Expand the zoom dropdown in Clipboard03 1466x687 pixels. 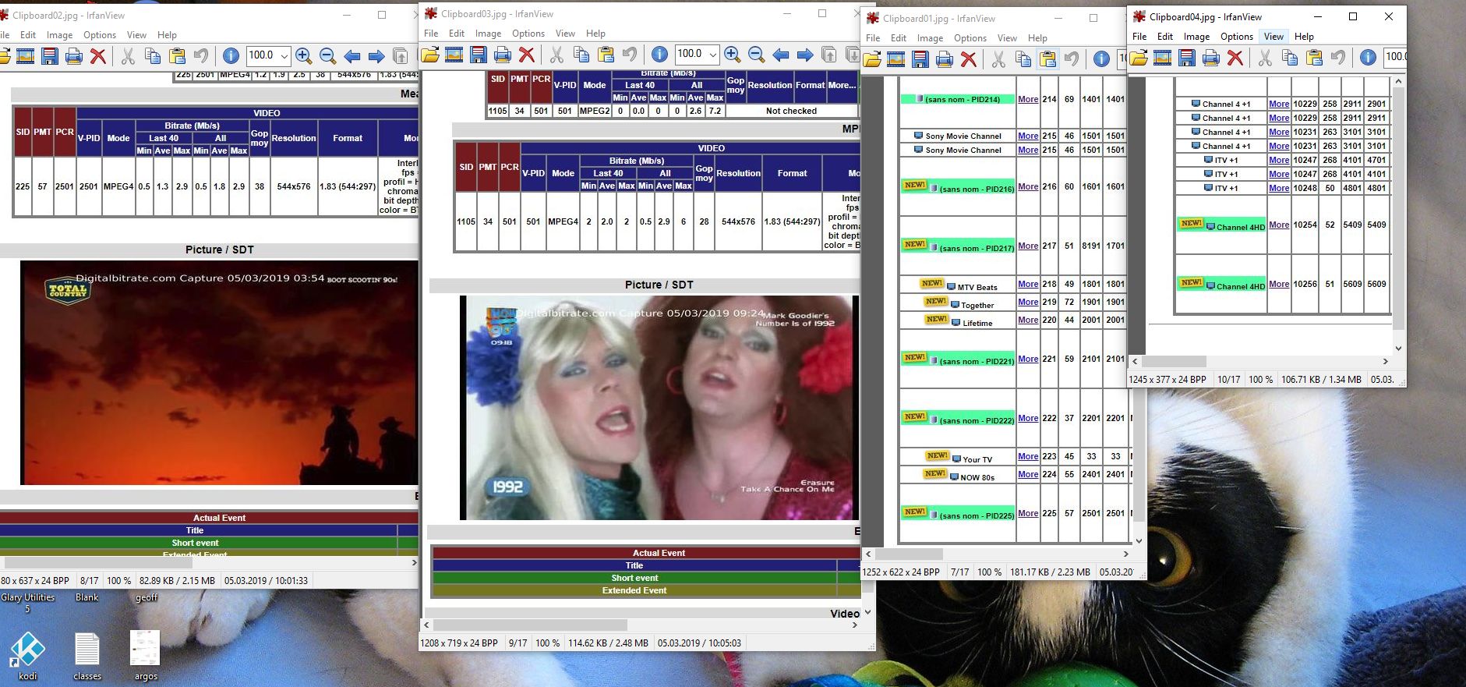713,55
